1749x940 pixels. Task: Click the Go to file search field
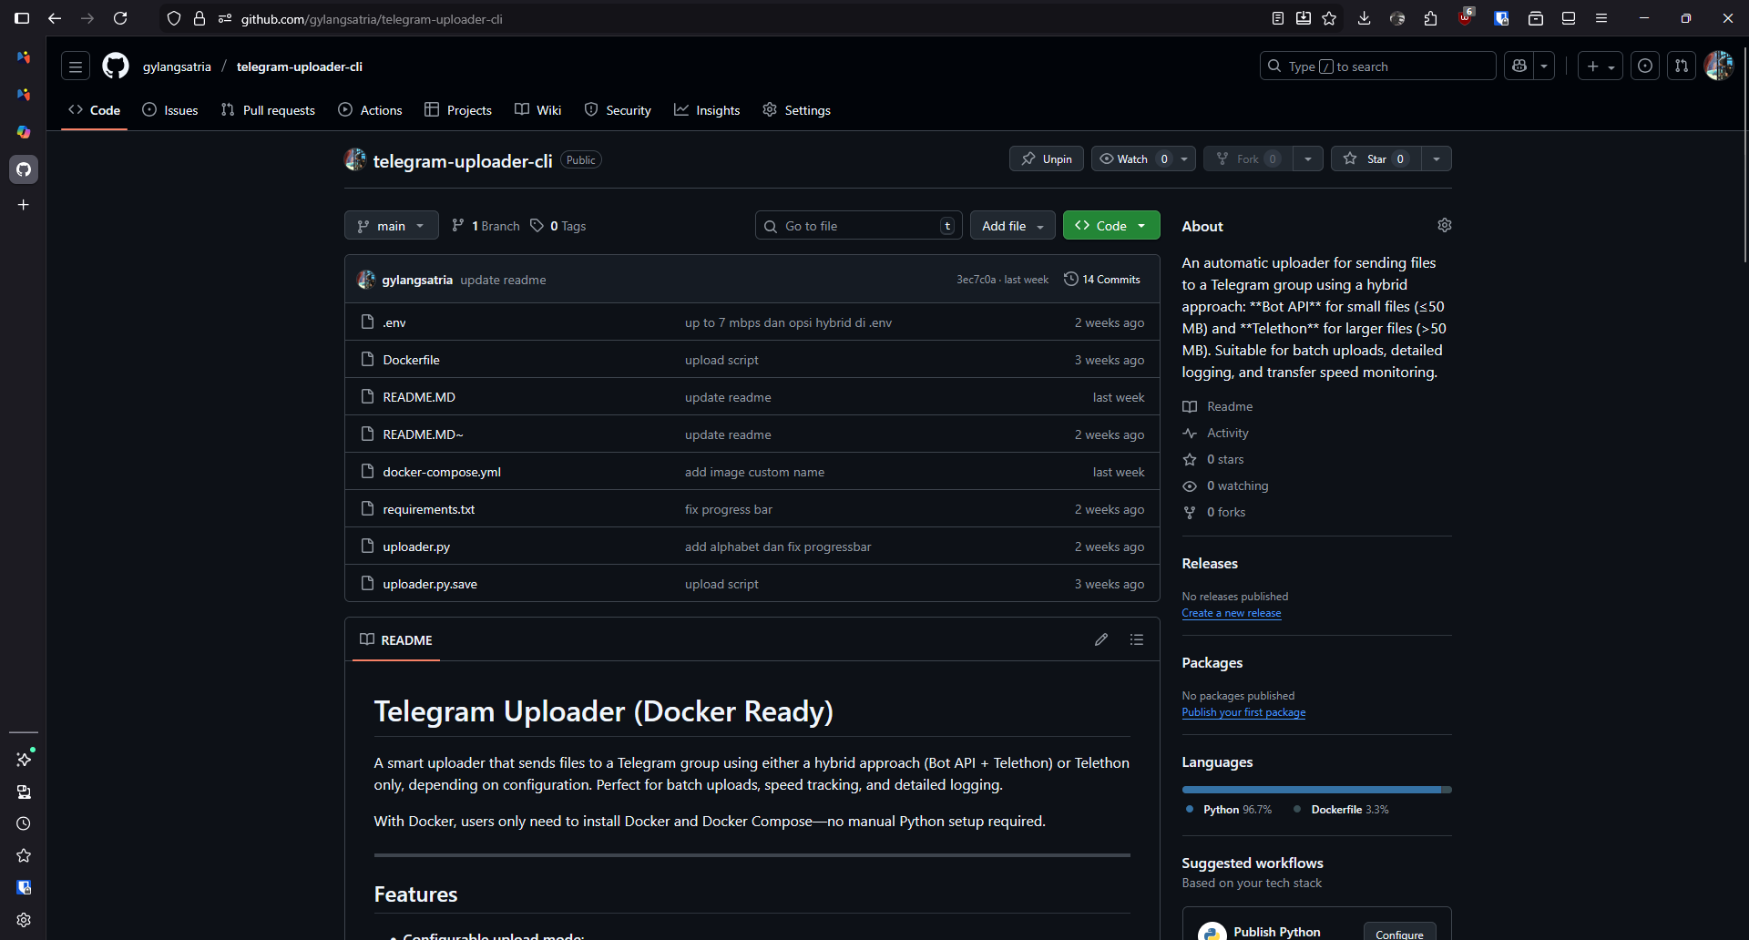[x=858, y=226]
